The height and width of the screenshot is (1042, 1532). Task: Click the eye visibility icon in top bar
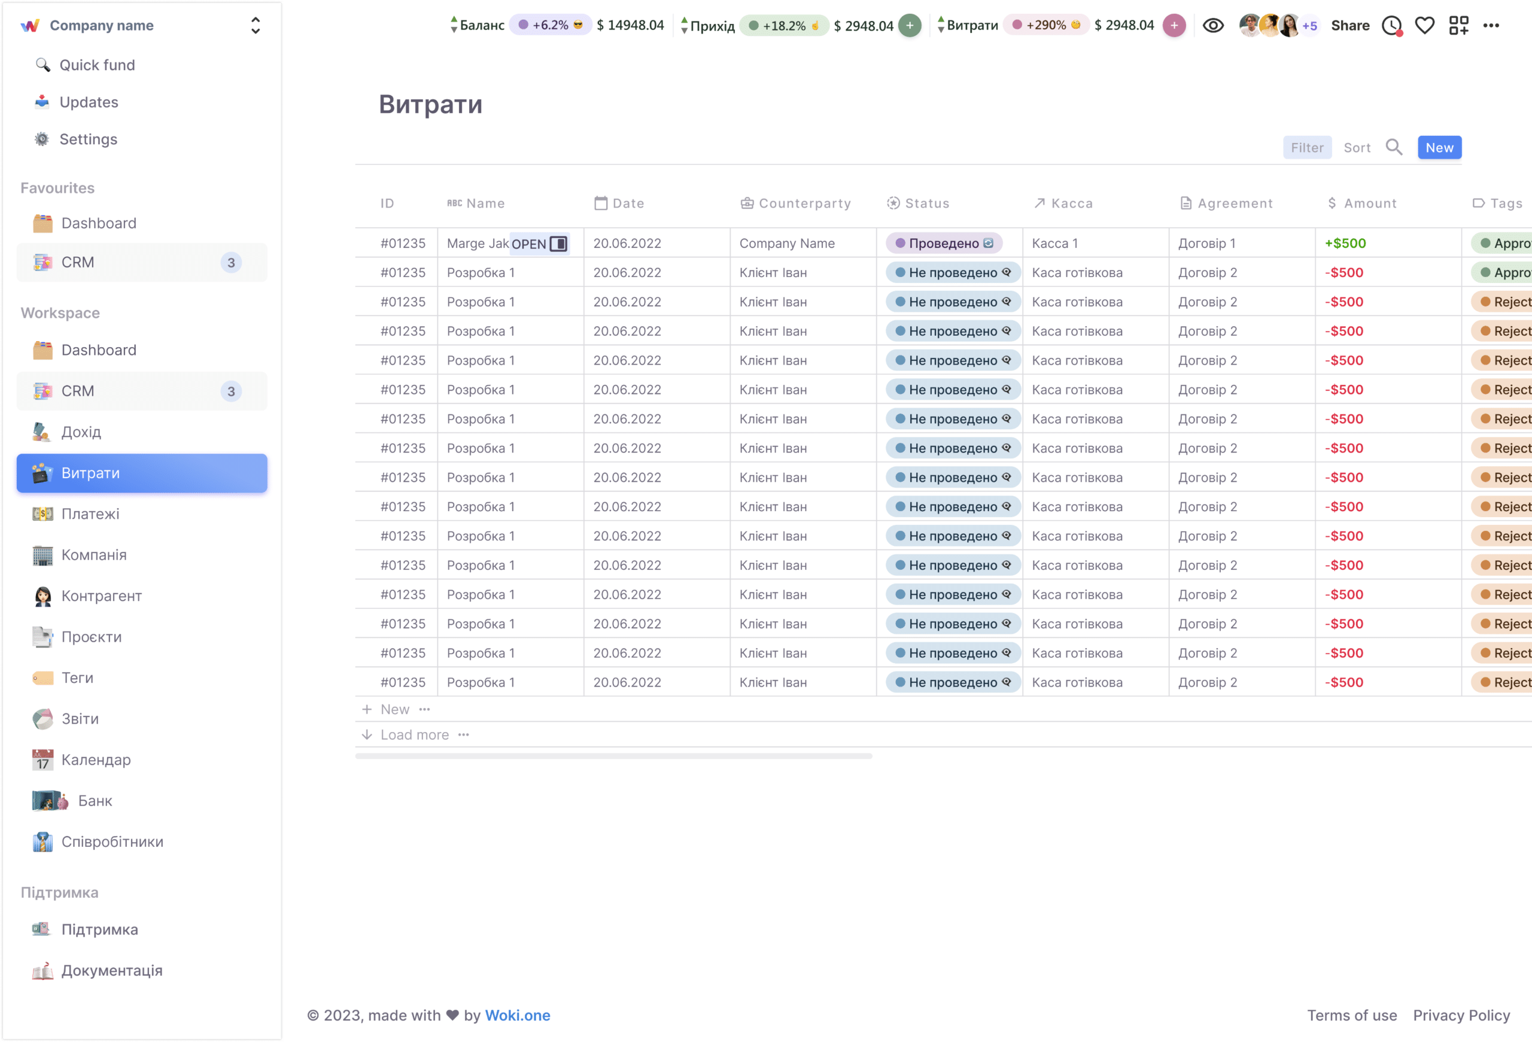[1213, 26]
